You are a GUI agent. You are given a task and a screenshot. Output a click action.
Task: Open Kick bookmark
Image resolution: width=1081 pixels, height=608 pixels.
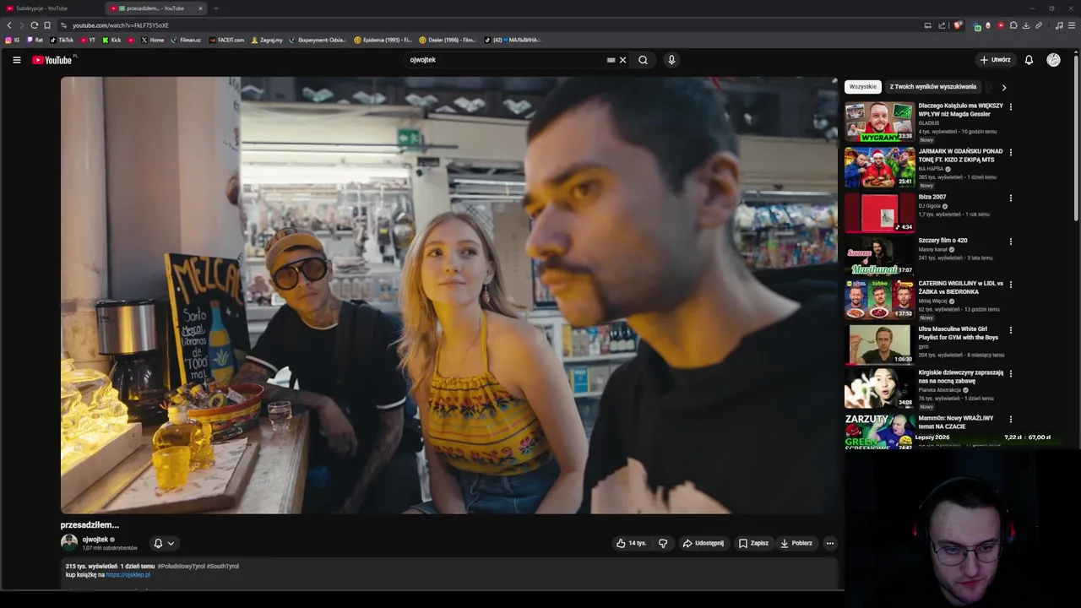point(112,40)
